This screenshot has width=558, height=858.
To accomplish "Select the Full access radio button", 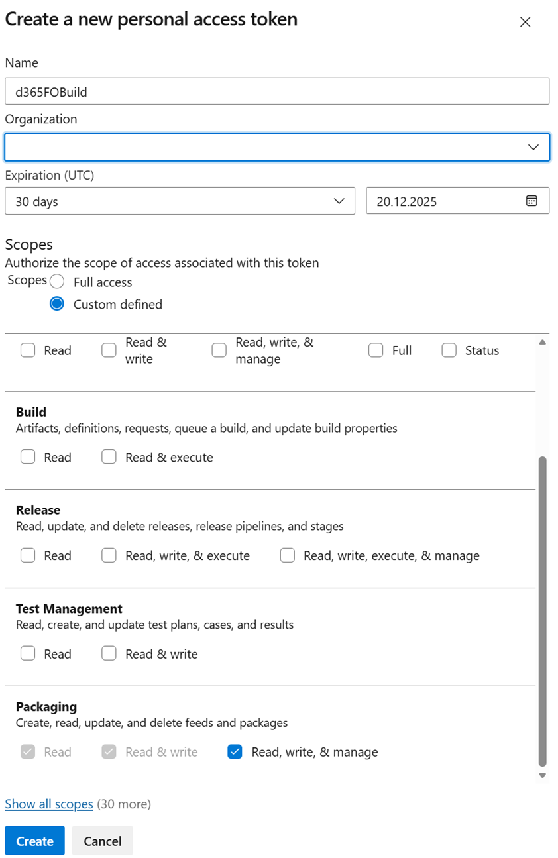I will tap(58, 282).
